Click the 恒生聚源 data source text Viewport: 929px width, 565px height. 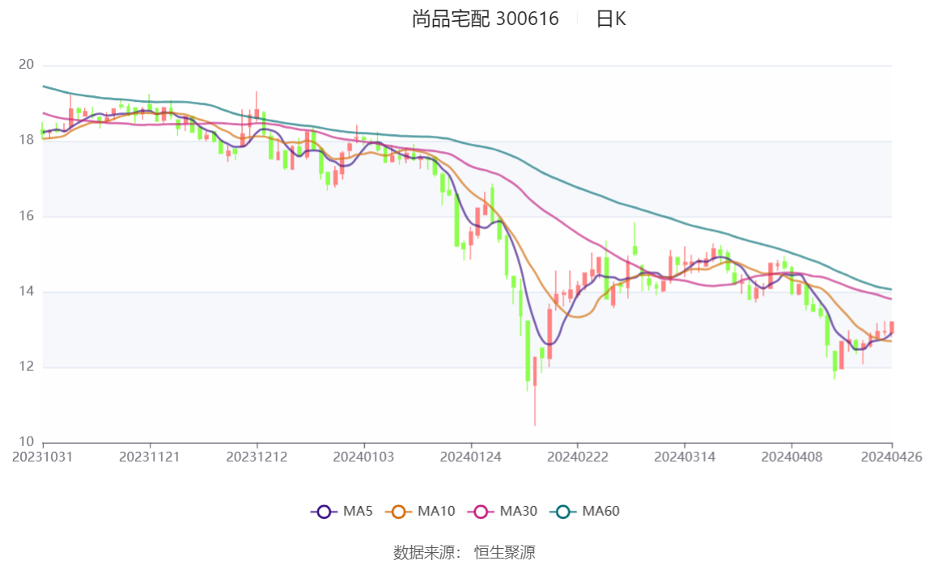(x=504, y=553)
